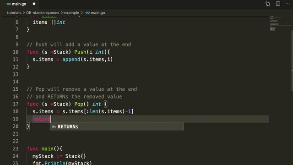Click the comment "// Push will add a value at the end"
Screen dimensions: 293x165
79,44
